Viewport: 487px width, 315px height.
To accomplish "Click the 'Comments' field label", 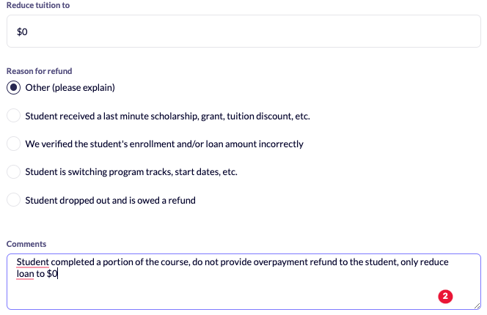I will (26, 244).
